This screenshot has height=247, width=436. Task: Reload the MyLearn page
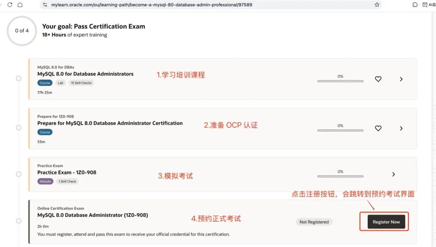point(9,4)
